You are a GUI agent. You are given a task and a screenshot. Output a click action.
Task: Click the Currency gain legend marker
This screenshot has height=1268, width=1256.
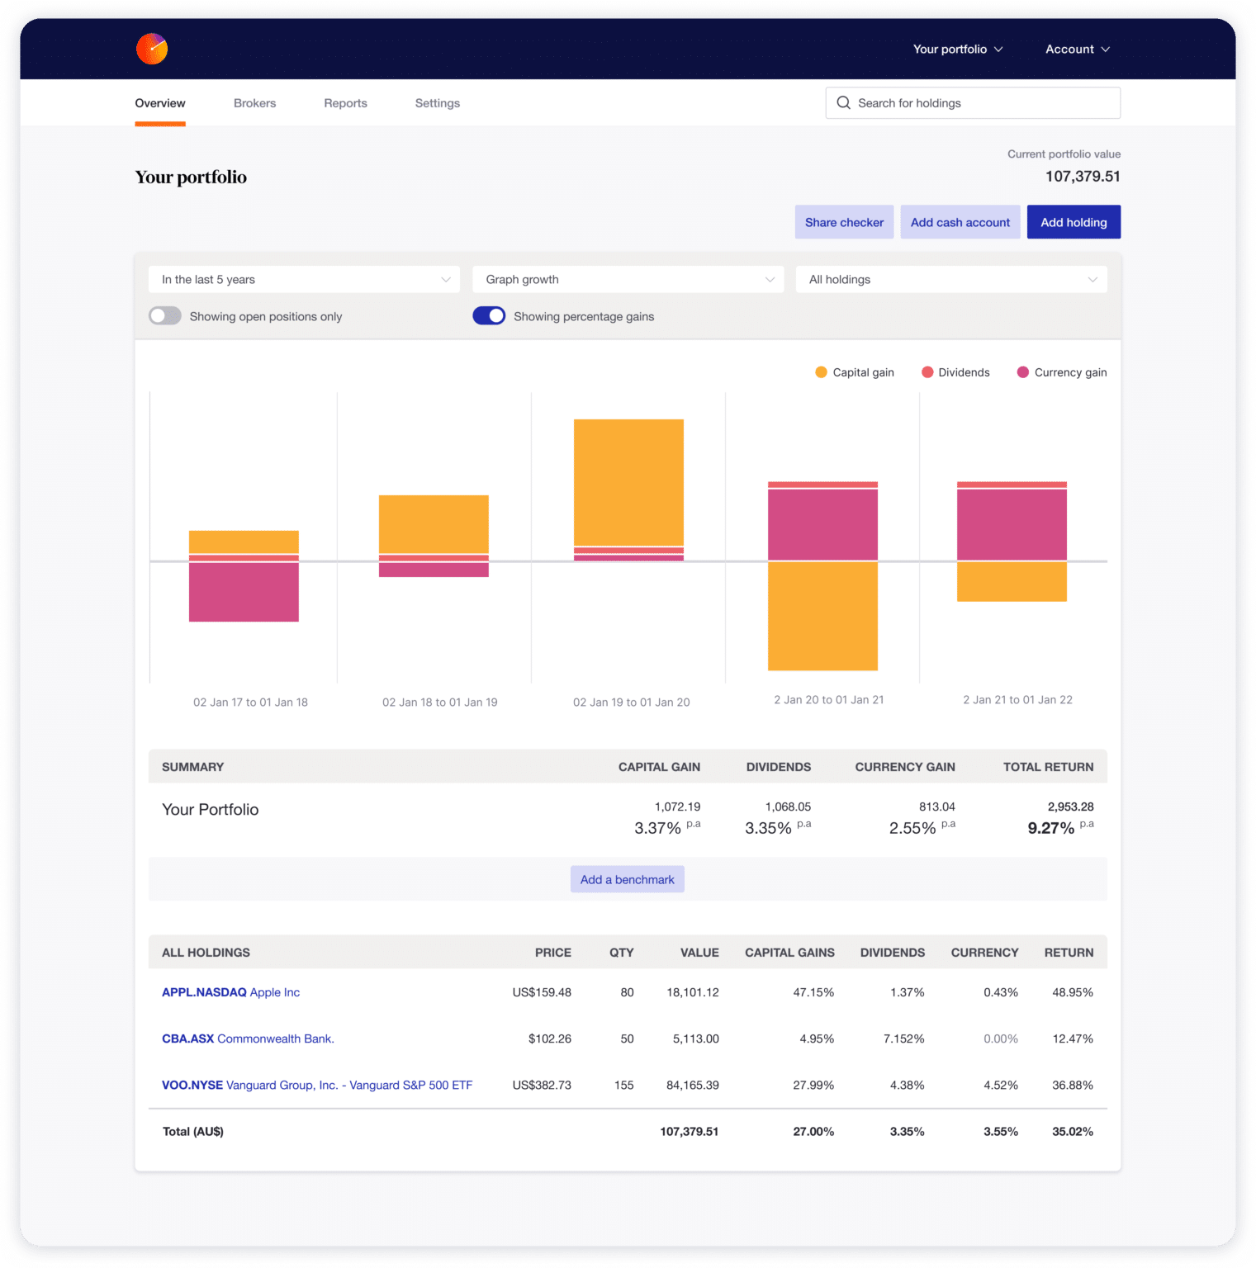point(1023,371)
